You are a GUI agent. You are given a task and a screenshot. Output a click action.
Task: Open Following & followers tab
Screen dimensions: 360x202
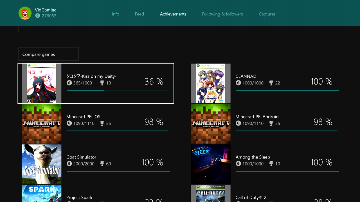tap(222, 14)
